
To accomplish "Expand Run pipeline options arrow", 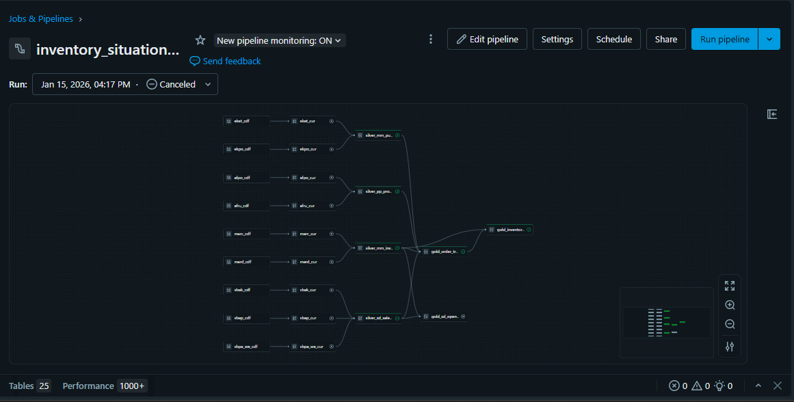I will pyautogui.click(x=769, y=39).
